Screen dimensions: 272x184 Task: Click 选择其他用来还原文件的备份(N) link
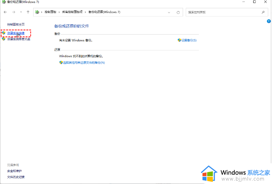(x=84, y=62)
